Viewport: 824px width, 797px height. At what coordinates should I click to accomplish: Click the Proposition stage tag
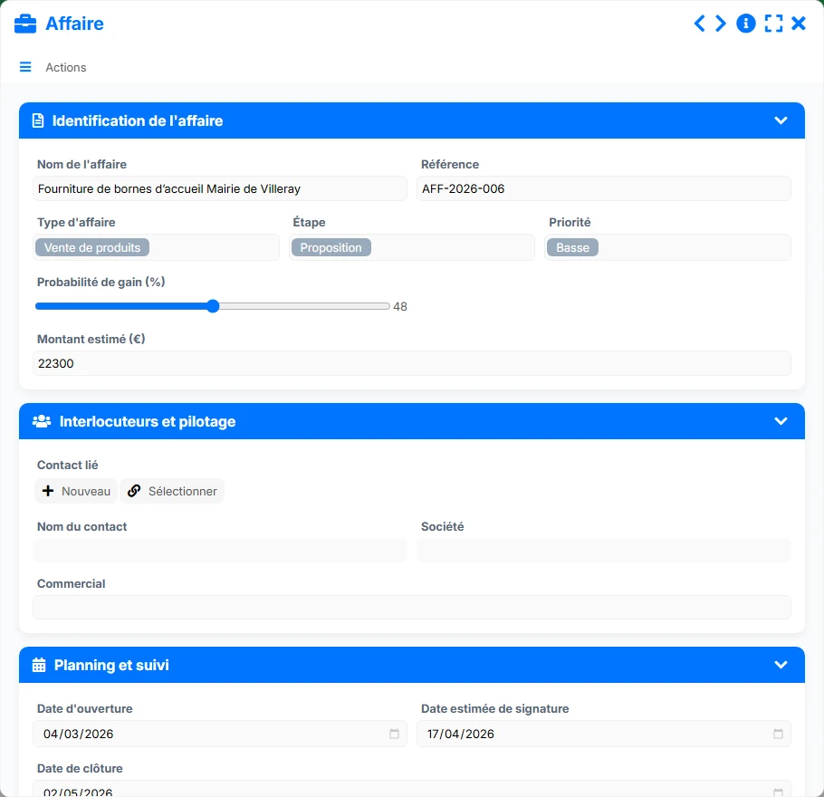[x=331, y=247]
